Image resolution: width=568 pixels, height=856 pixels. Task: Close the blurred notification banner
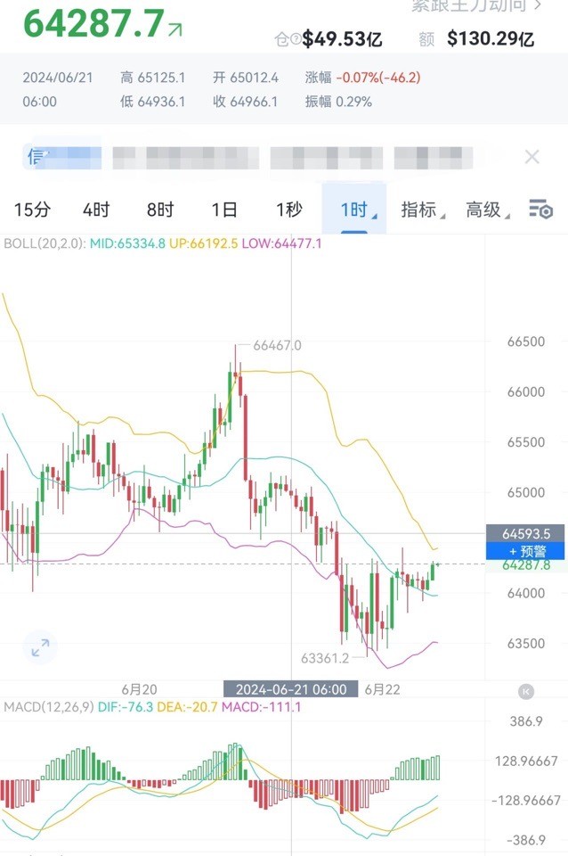tap(532, 157)
